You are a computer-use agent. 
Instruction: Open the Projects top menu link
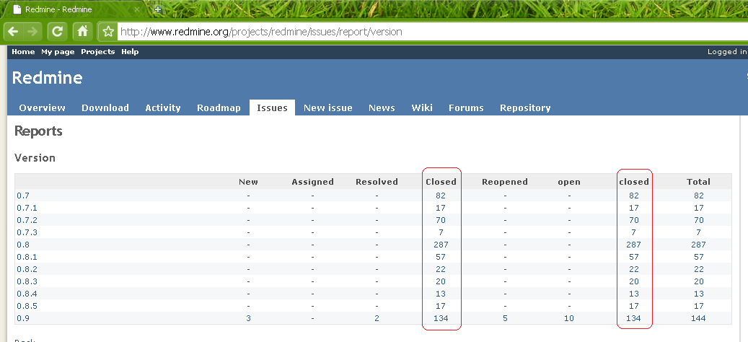98,51
